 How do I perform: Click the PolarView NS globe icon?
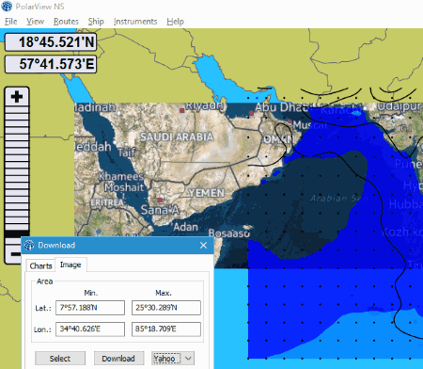[7, 7]
